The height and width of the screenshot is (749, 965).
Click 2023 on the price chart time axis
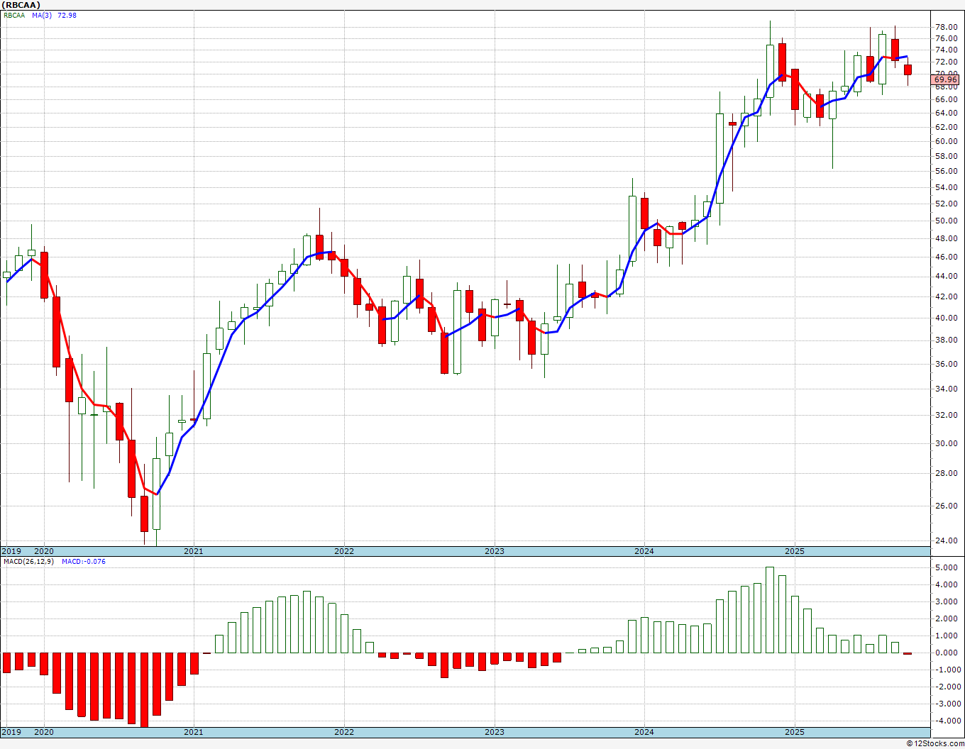click(495, 551)
